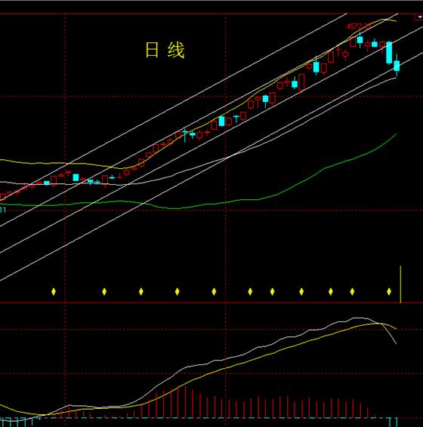
Task: Select the last cyan candlestick on the chart
Action: click(x=397, y=66)
